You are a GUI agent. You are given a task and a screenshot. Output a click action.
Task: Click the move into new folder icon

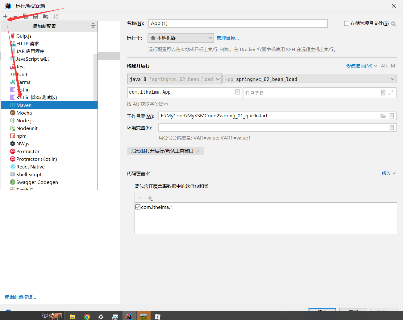pos(46,16)
